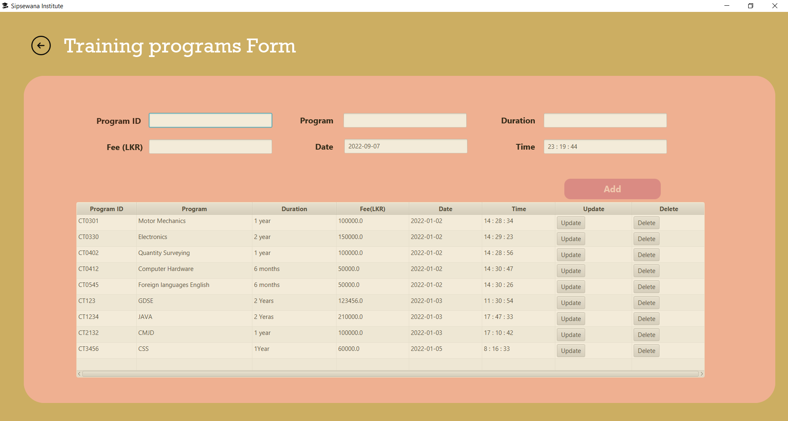Update the CMJD program row
Screen dimensions: 788x421
tap(571, 335)
